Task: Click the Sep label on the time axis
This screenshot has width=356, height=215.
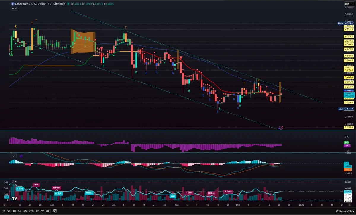Action: click(x=53, y=205)
